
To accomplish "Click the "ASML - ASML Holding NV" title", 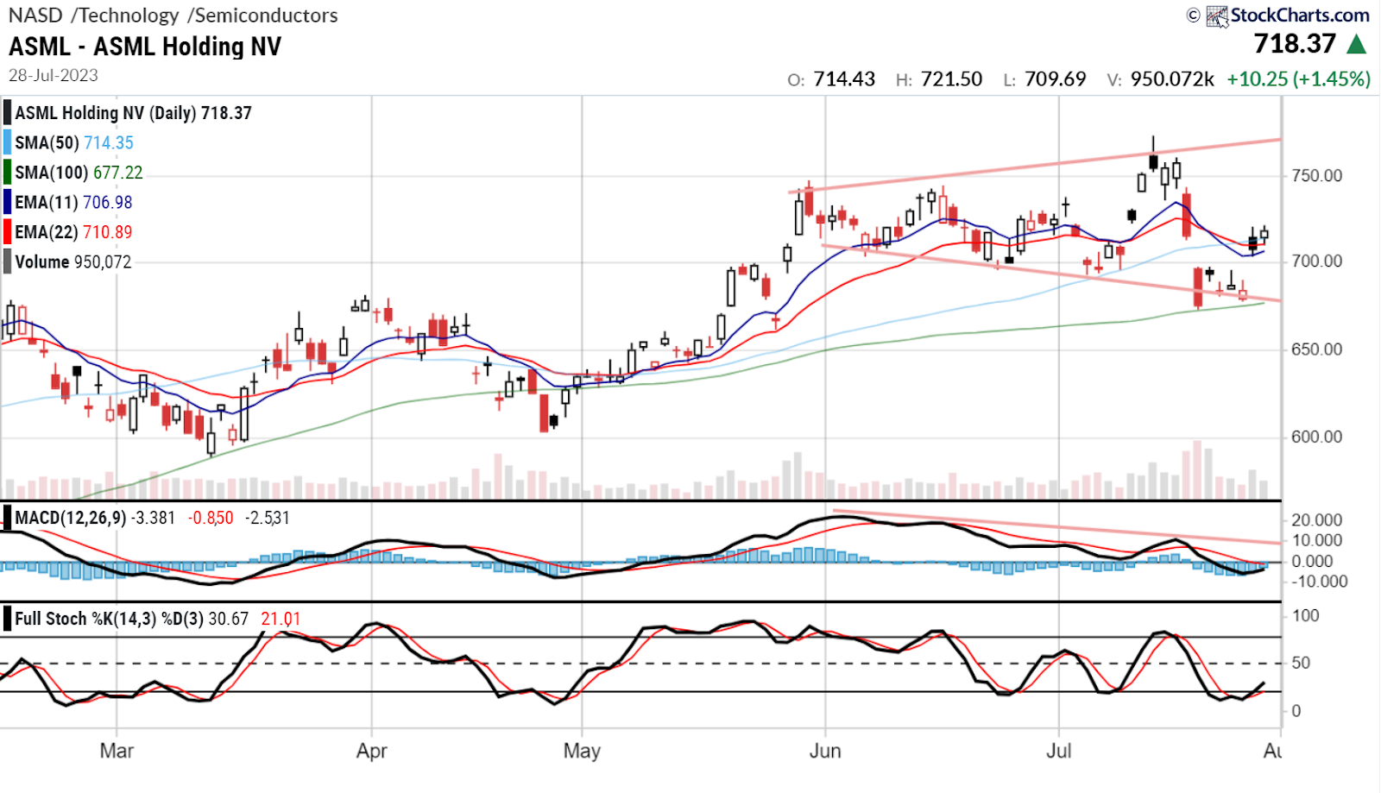I will point(145,47).
